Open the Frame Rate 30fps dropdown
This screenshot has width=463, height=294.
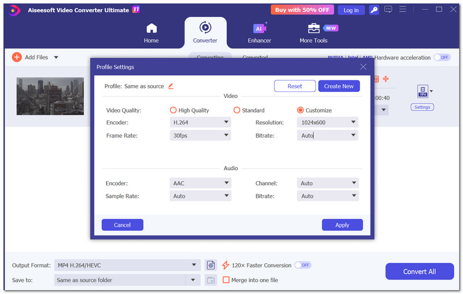200,135
